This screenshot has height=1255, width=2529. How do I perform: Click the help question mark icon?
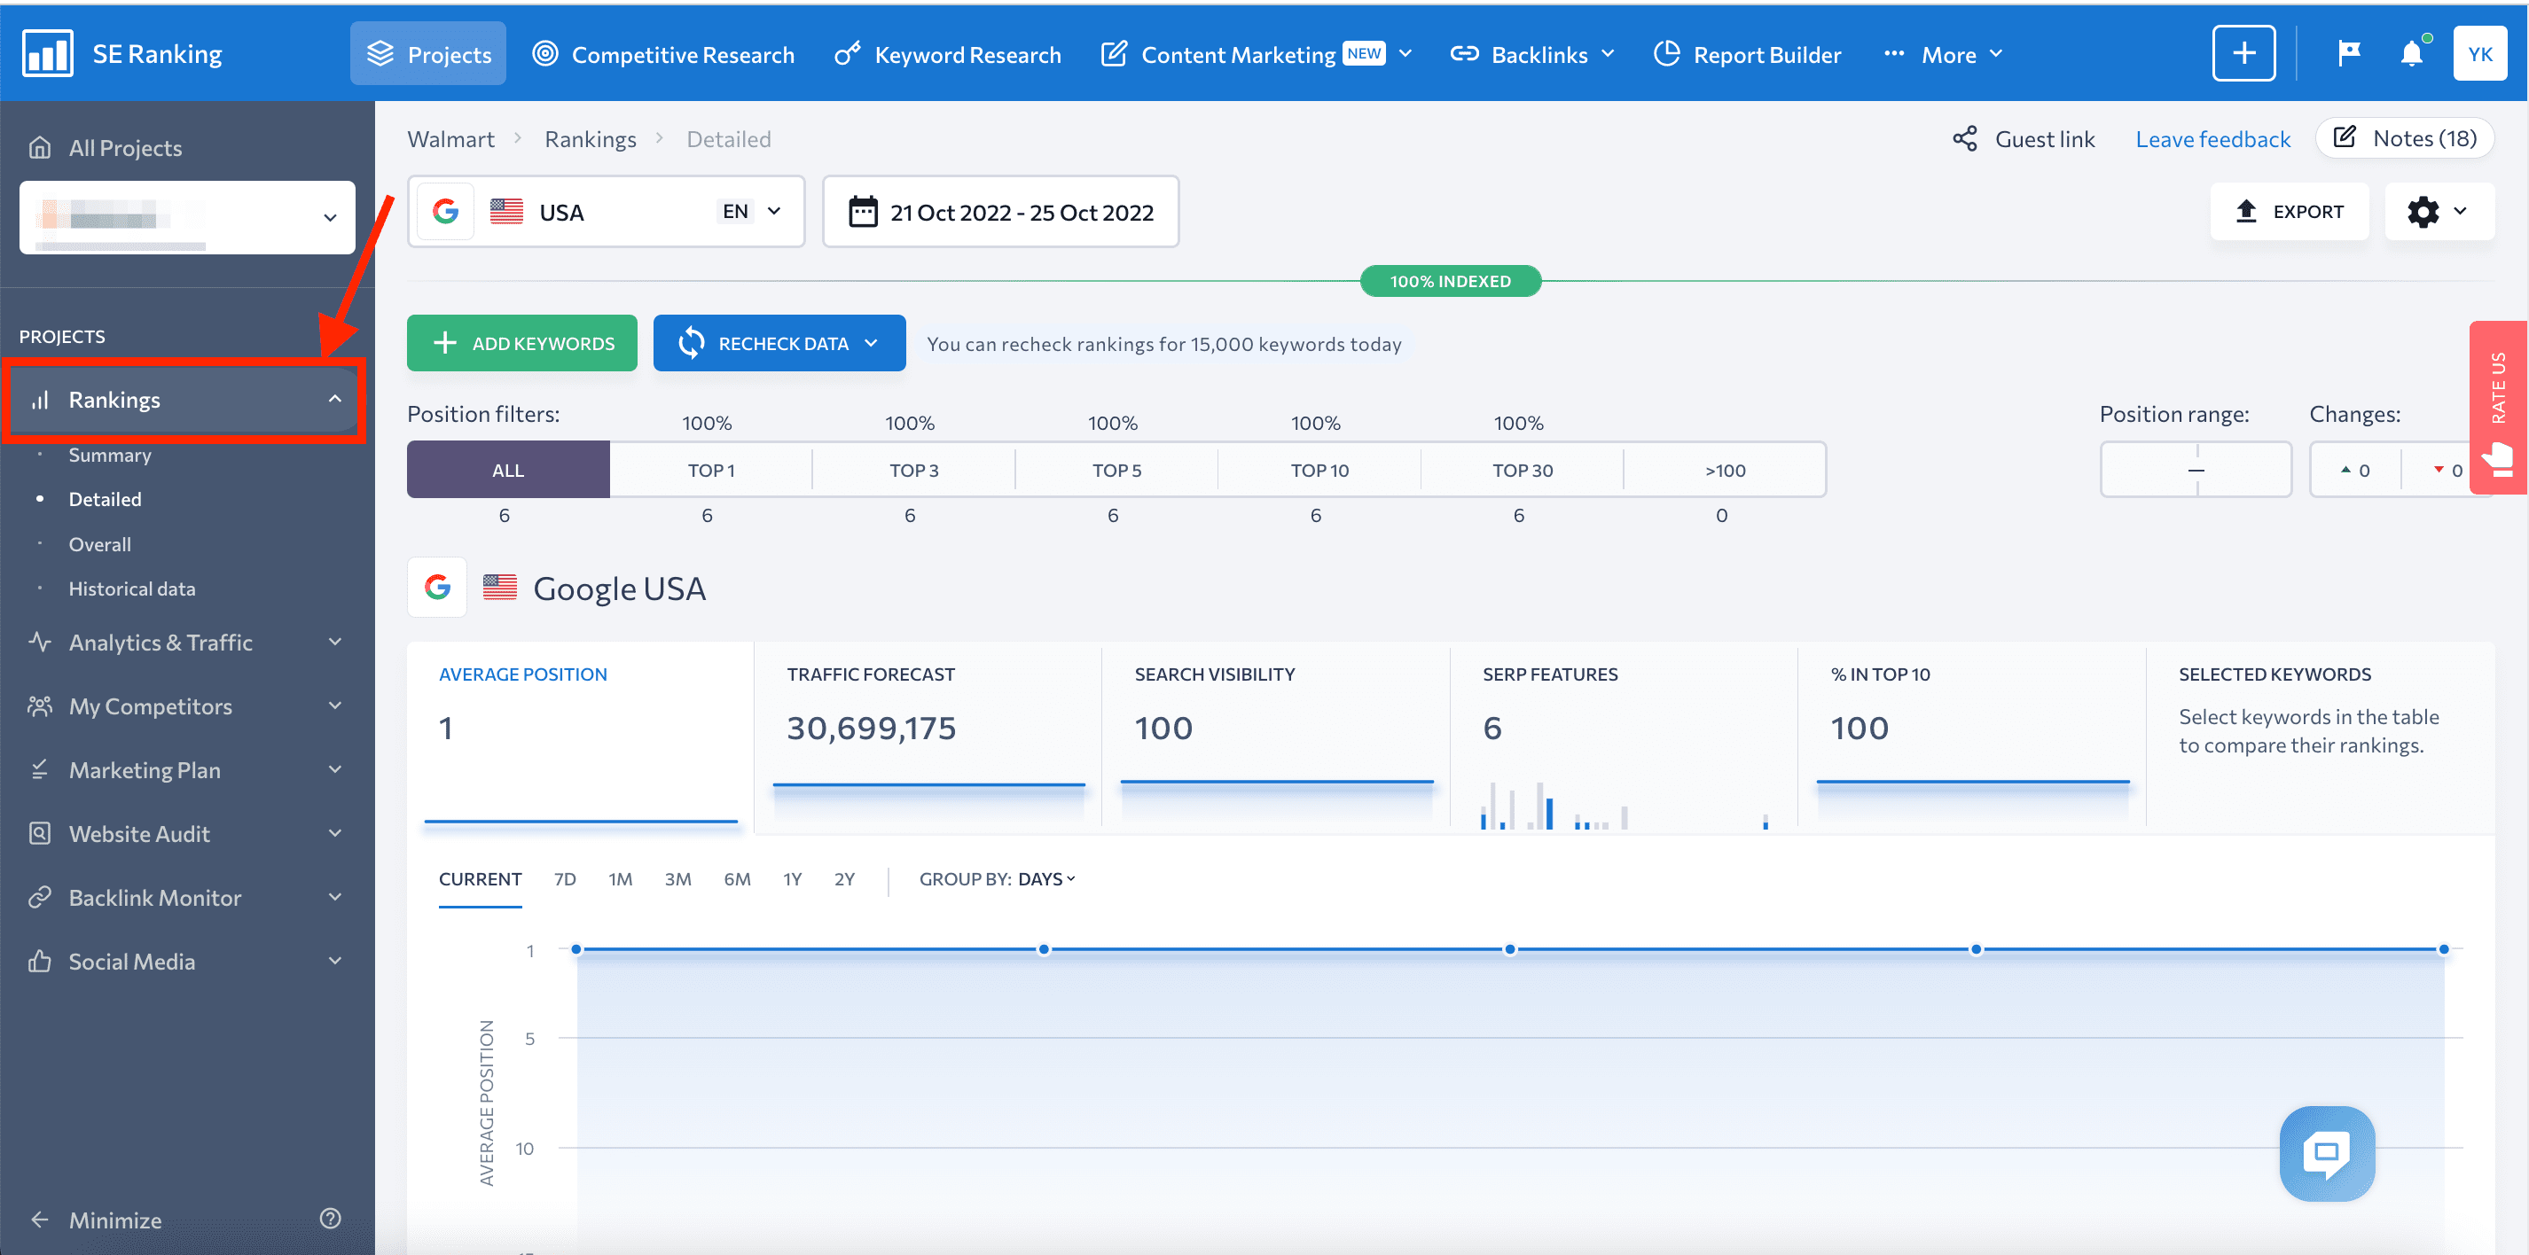click(331, 1219)
